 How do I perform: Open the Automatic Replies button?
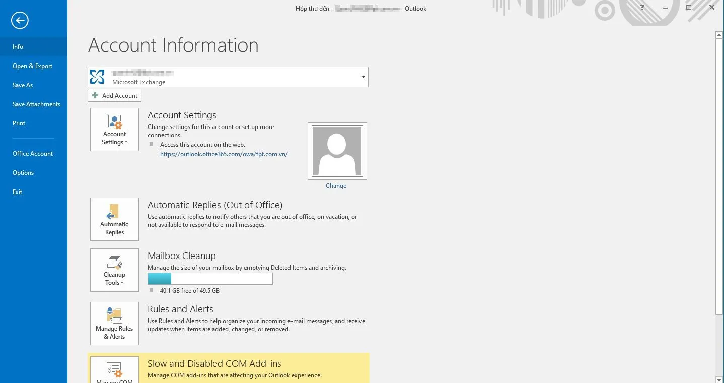114,219
